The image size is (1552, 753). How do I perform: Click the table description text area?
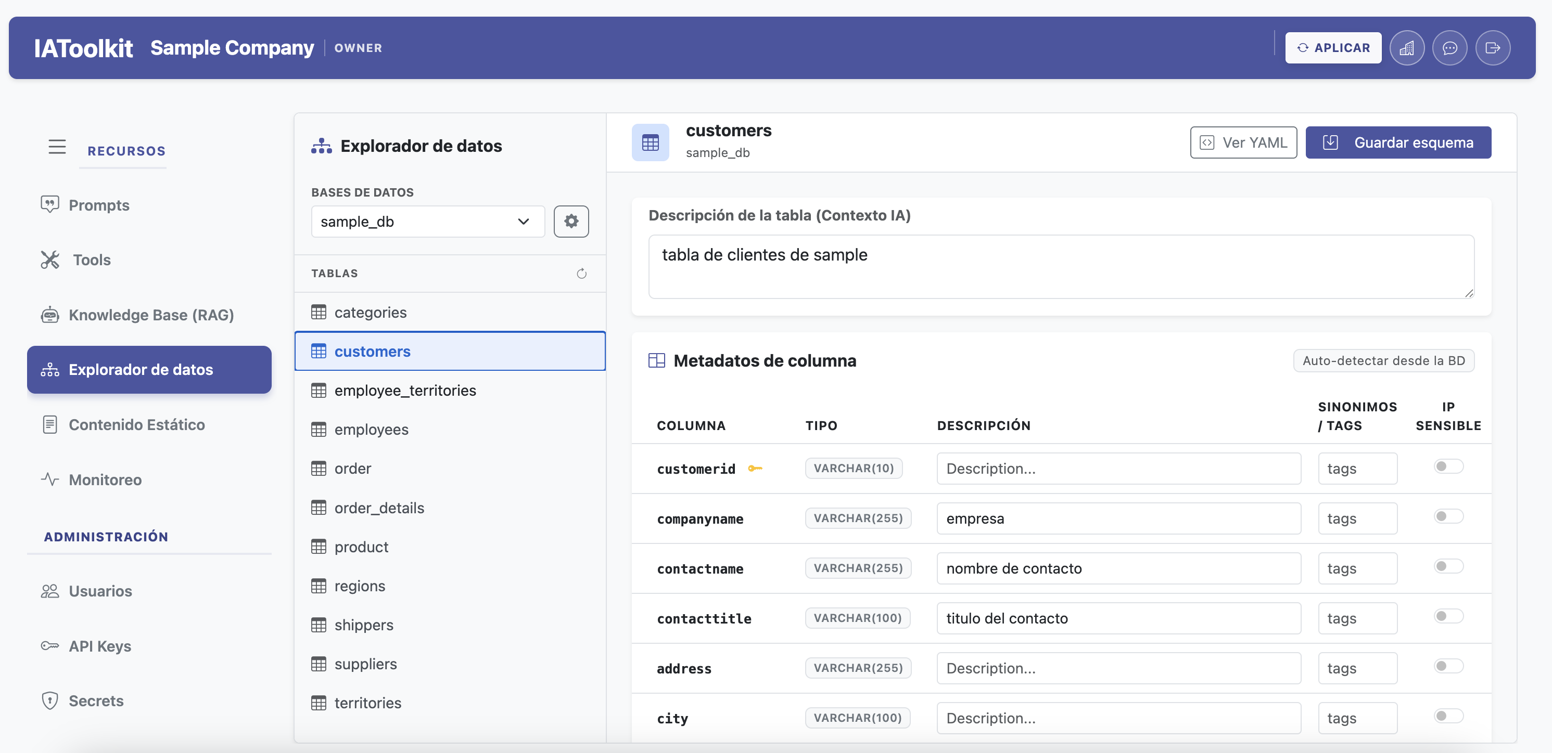click(1061, 267)
